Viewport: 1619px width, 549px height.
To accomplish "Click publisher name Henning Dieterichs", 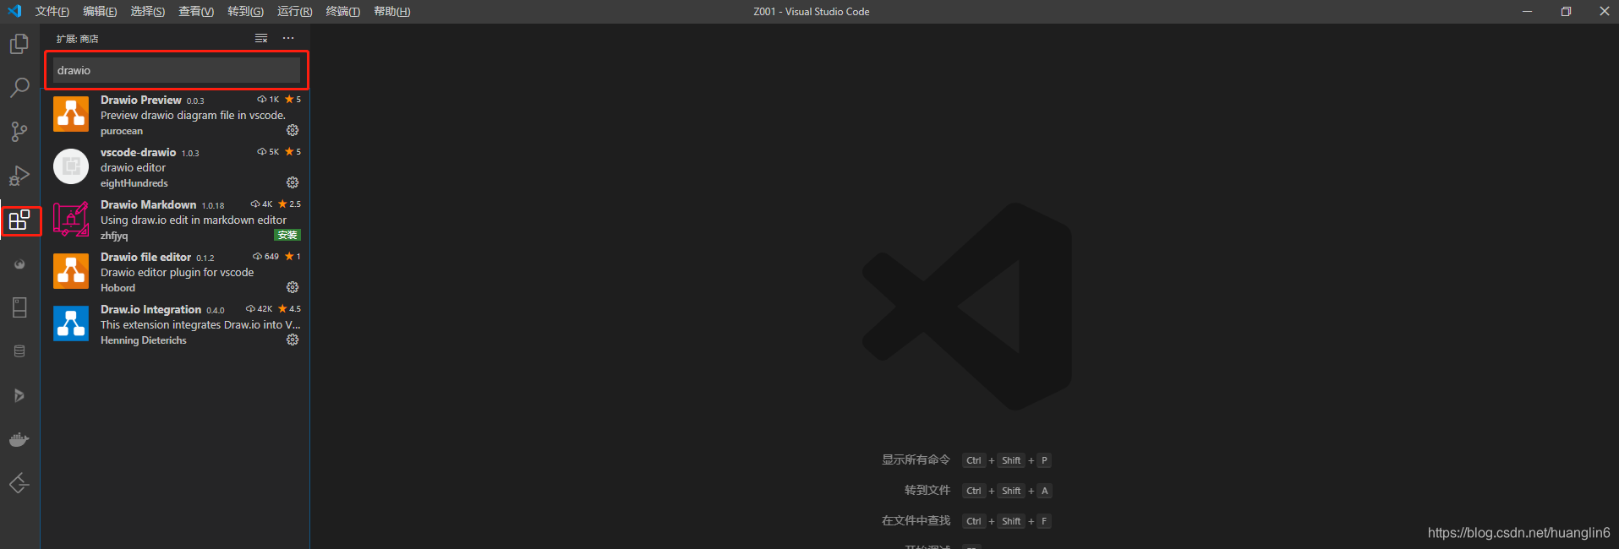I will (x=144, y=340).
